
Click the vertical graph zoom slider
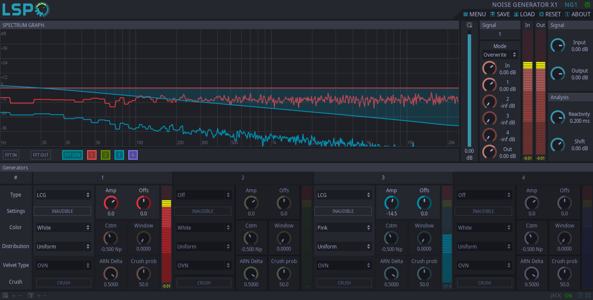(x=469, y=89)
